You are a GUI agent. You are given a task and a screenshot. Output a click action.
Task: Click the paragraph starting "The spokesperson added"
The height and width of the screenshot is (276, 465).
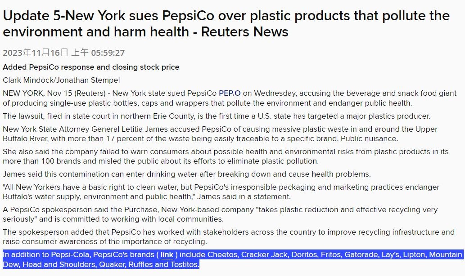(229, 237)
